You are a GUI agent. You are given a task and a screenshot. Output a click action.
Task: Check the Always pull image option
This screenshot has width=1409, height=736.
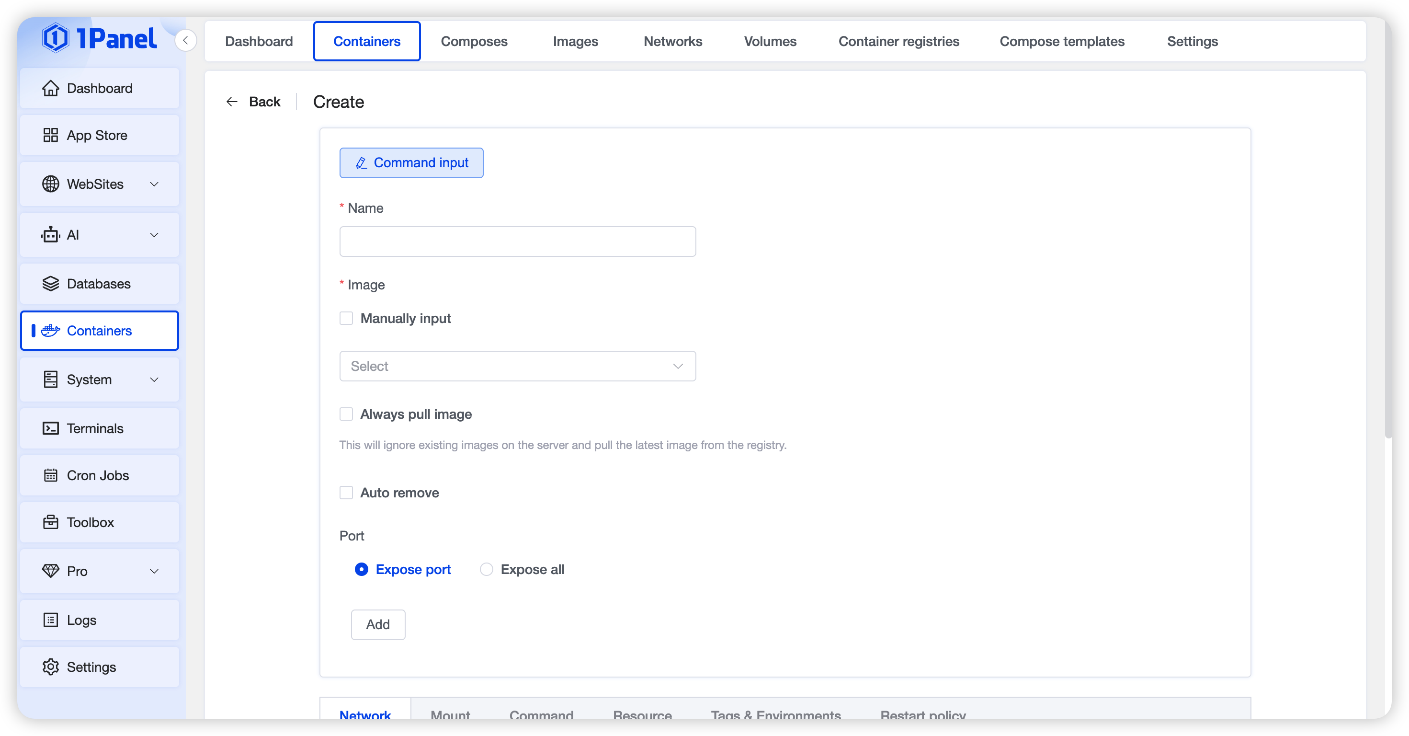click(x=346, y=414)
